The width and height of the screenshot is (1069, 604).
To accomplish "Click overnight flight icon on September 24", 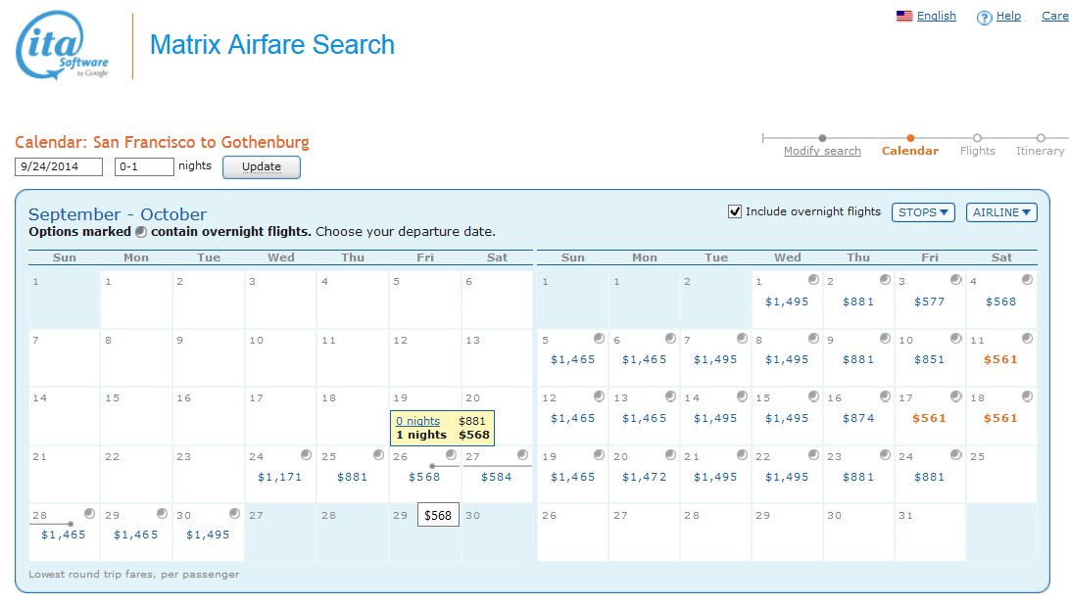I will [307, 455].
